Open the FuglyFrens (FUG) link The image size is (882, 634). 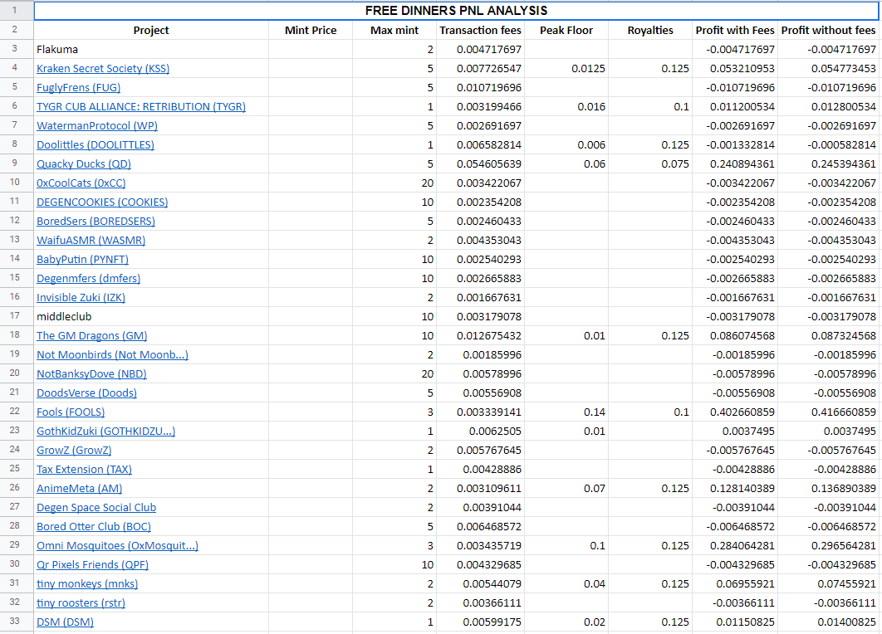78,88
